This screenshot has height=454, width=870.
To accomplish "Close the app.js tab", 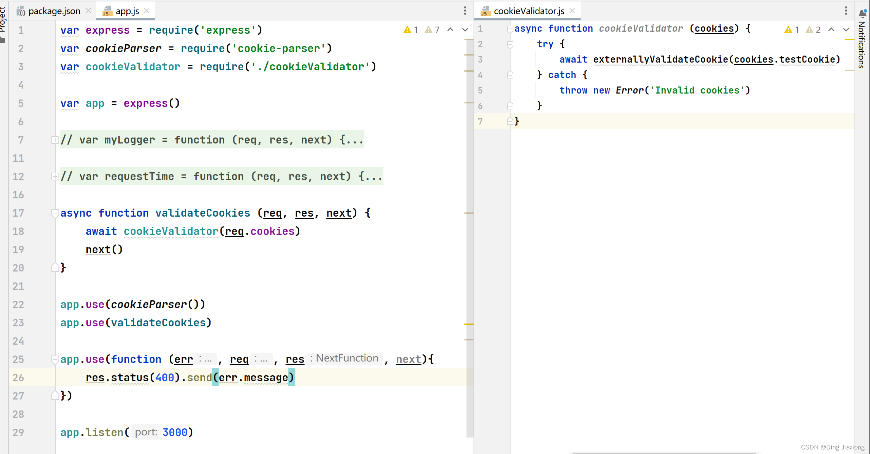I will pyautogui.click(x=147, y=11).
